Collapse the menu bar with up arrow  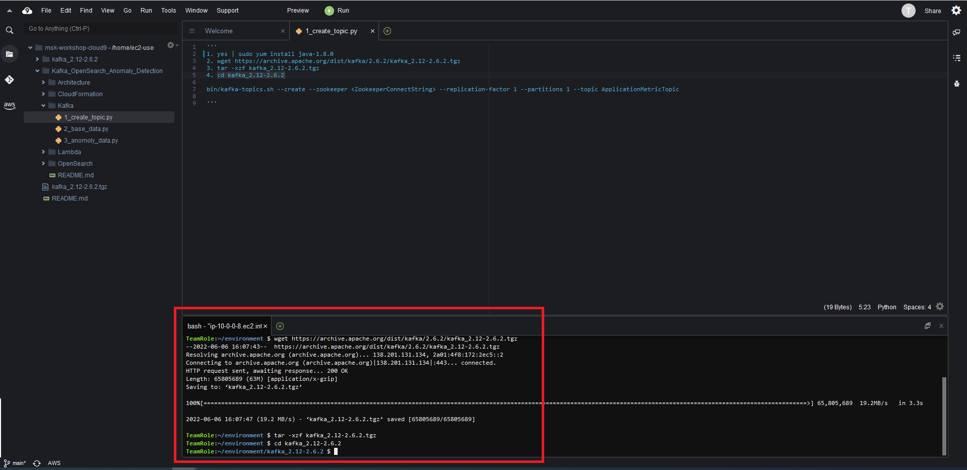tap(9, 11)
